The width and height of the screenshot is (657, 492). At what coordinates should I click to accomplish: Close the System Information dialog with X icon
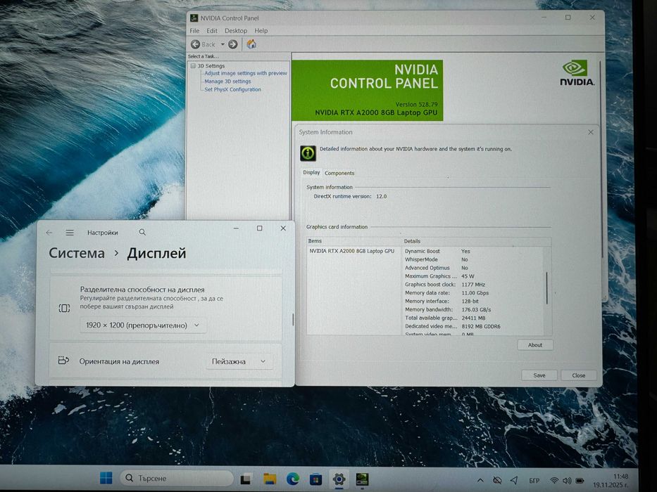pos(591,132)
